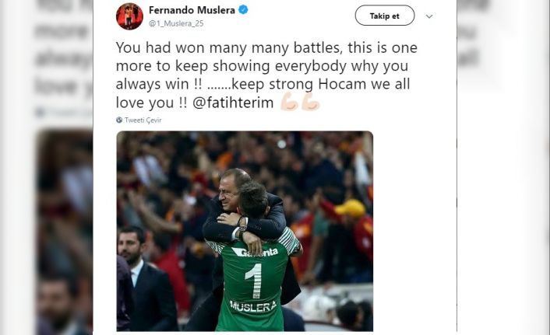The height and width of the screenshot is (335, 550).
Task: Open the Fernando Muslera display name link
Action: tap(192, 10)
